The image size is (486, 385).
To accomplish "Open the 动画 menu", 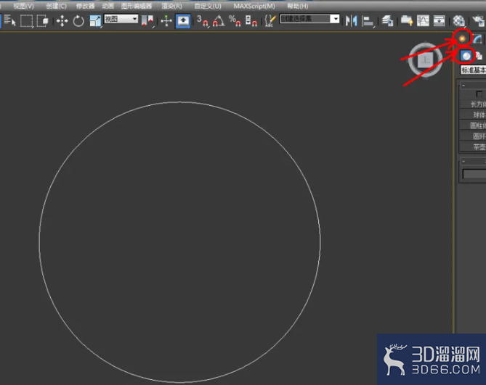I will 108,7.
